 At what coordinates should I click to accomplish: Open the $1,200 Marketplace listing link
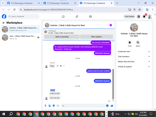[61, 33]
